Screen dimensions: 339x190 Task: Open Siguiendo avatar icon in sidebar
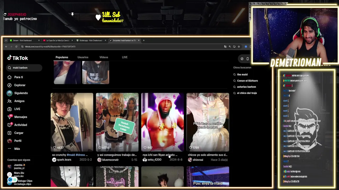tap(10, 93)
